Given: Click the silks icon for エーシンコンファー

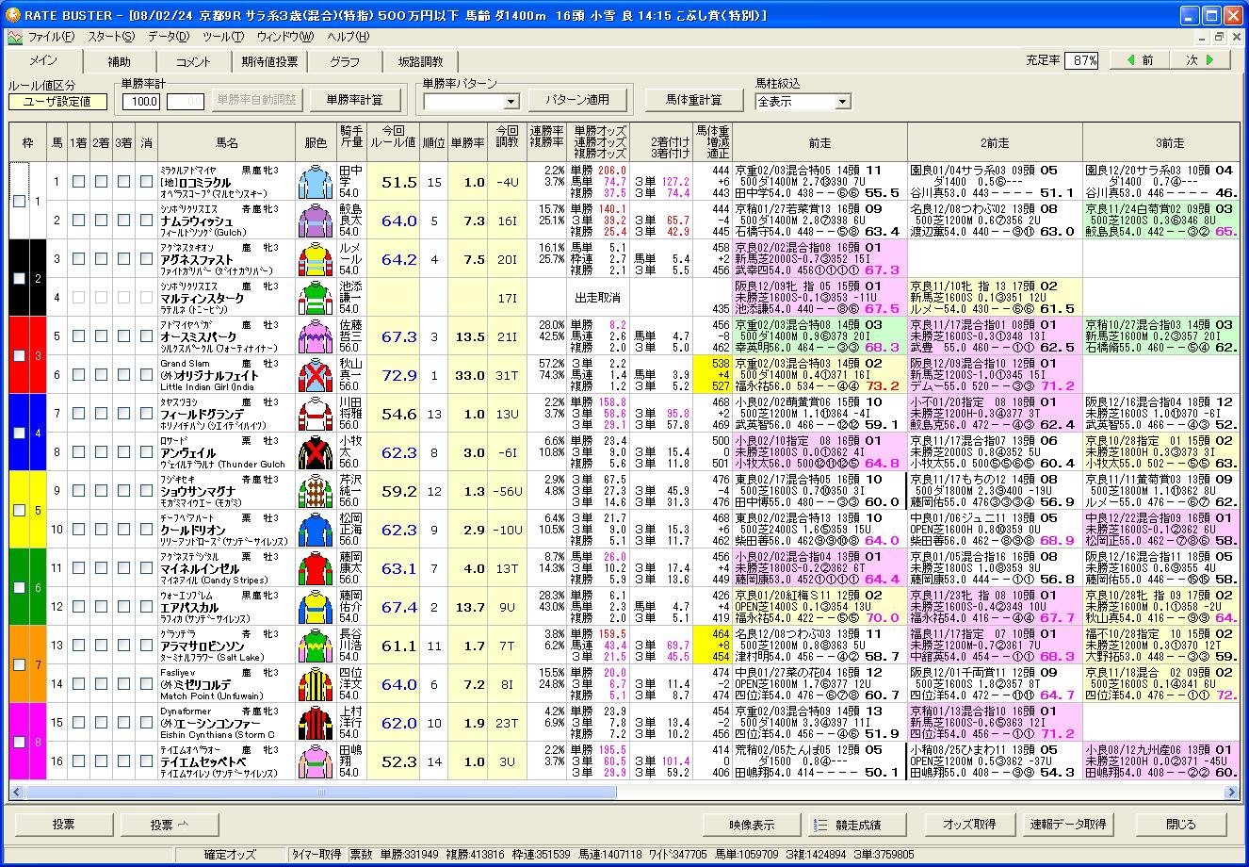Looking at the screenshot, I should coord(316,723).
